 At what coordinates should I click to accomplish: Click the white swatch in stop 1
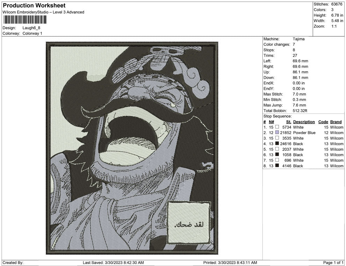tap(277, 127)
